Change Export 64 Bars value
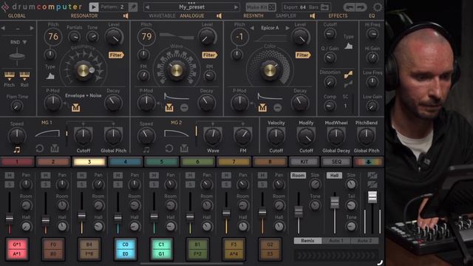473x266 pixels. click(303, 7)
